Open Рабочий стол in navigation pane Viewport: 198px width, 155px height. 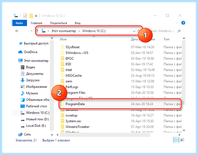36,106
